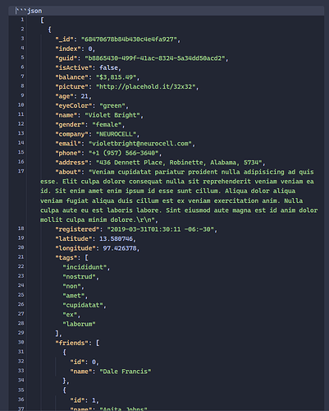Click the balance value "$3,815.49"
Screen dimensions: 329x411
pos(117,77)
